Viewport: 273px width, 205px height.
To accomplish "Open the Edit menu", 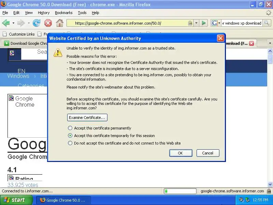I will [x=16, y=13].
